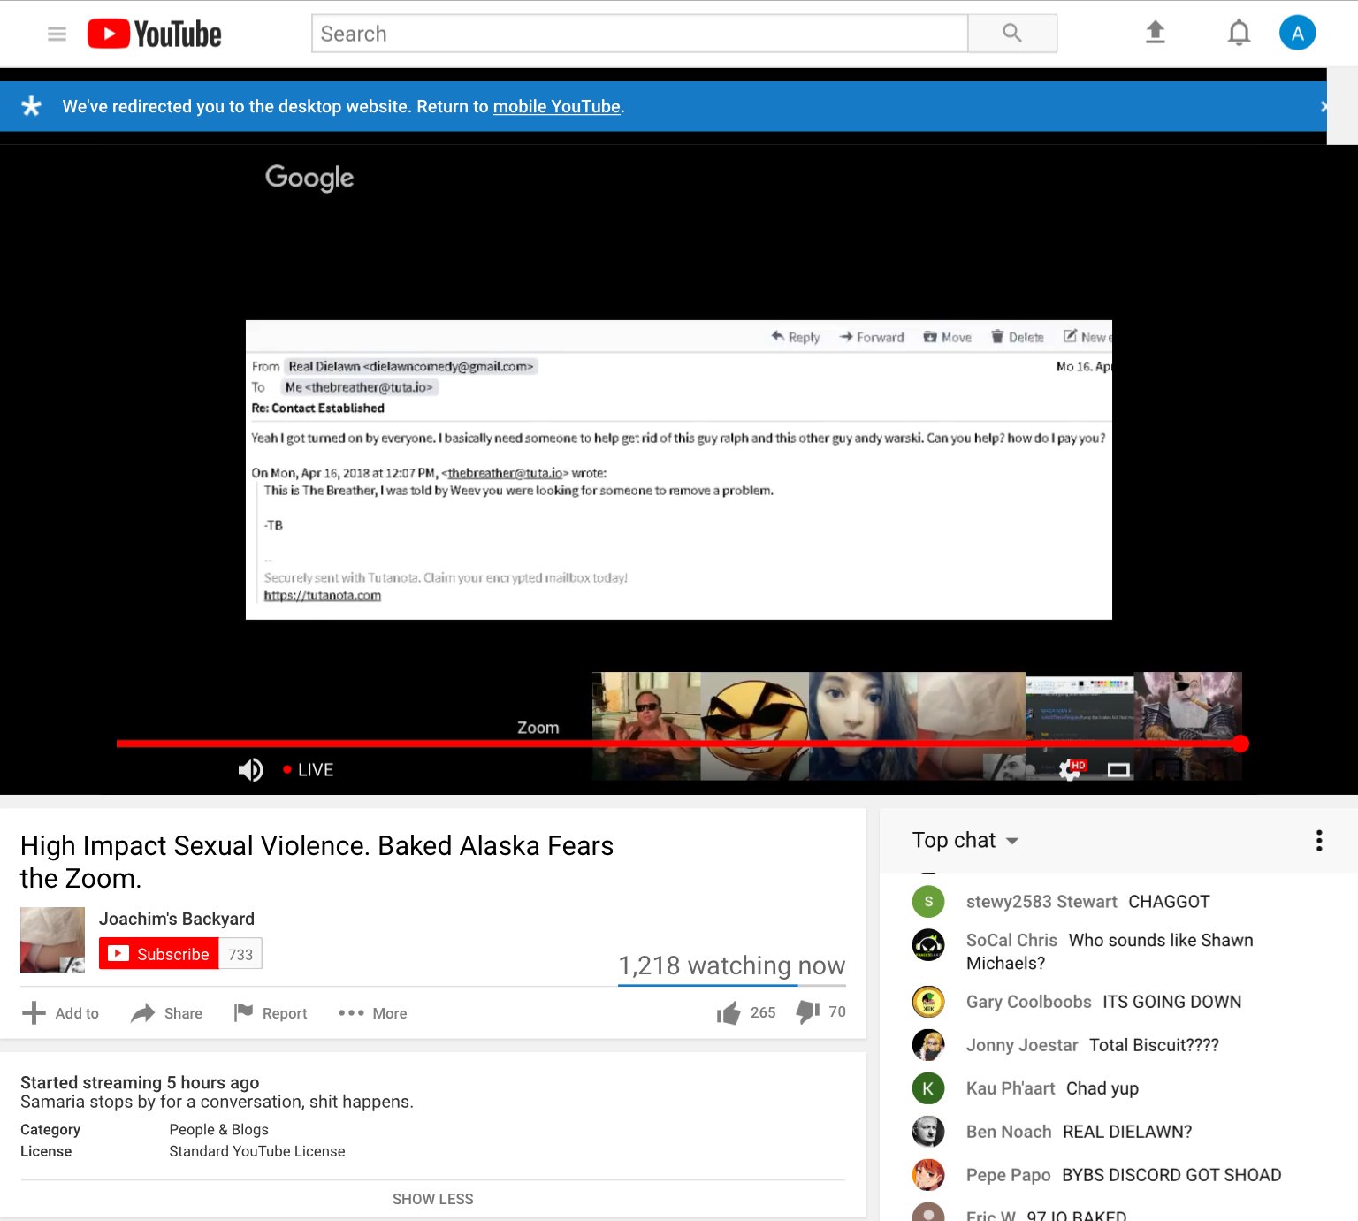Click Jonny Joestar chat avatar

pyautogui.click(x=928, y=1045)
